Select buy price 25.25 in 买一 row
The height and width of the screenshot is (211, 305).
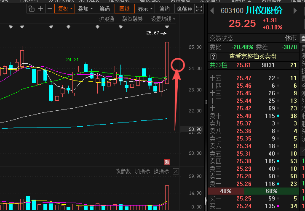tap(244, 198)
